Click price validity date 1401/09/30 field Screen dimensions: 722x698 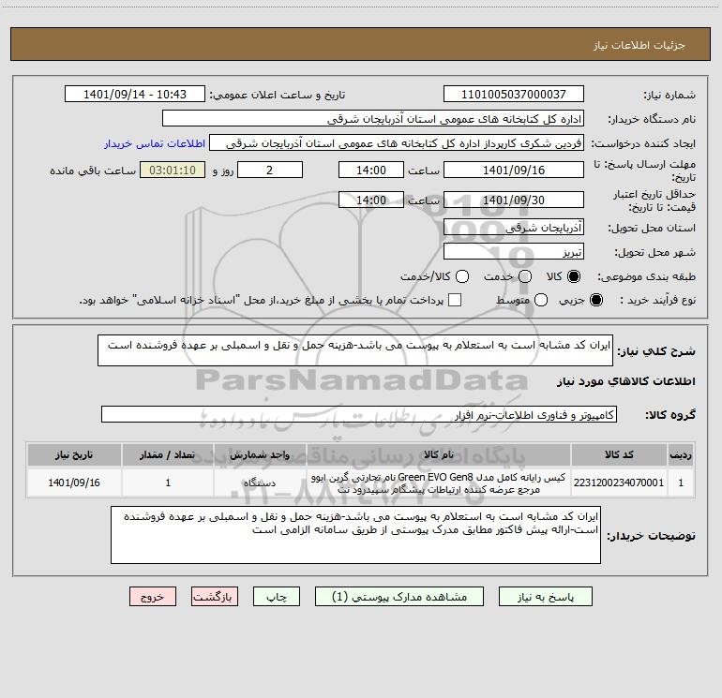(514, 200)
